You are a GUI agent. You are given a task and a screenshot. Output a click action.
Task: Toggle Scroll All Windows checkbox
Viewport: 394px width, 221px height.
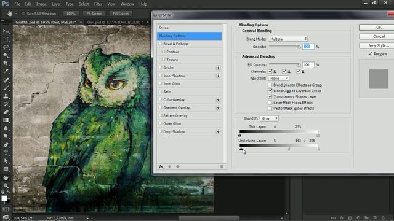pyautogui.click(x=23, y=14)
